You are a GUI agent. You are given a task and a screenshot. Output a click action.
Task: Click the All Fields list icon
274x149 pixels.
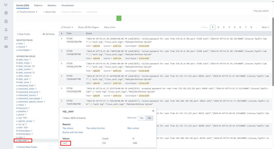(x=44, y=34)
